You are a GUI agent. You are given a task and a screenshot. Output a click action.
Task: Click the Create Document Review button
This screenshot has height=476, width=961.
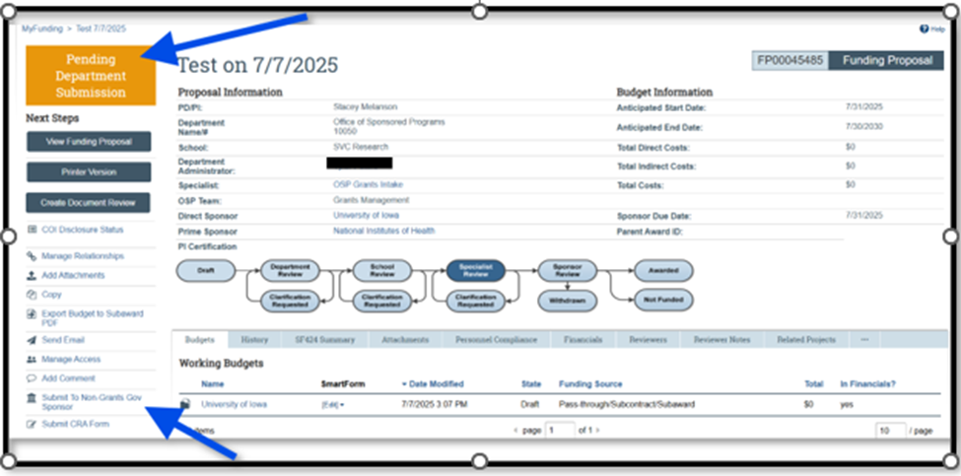coord(89,203)
